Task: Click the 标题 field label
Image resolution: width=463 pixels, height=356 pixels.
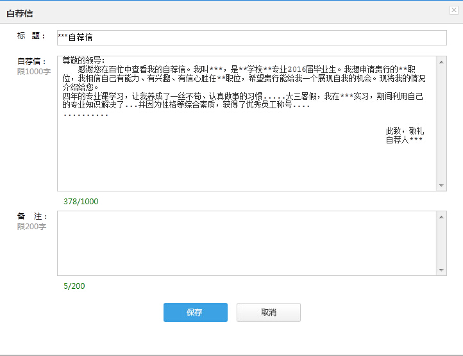Action: coord(31,36)
